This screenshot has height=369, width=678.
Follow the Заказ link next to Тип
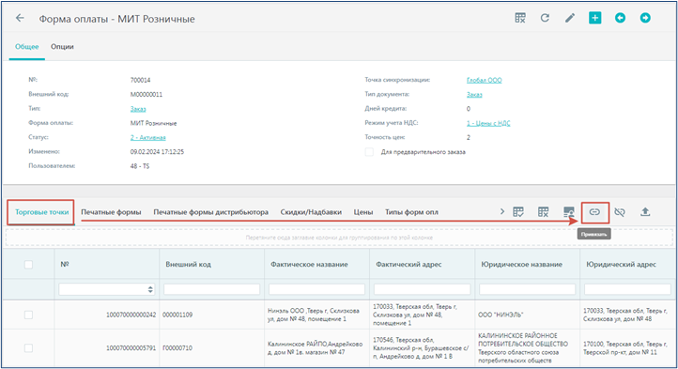pos(138,109)
